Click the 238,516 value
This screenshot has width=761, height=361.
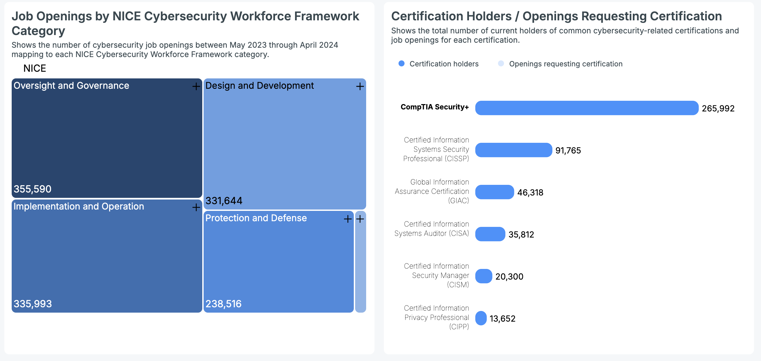(x=223, y=304)
